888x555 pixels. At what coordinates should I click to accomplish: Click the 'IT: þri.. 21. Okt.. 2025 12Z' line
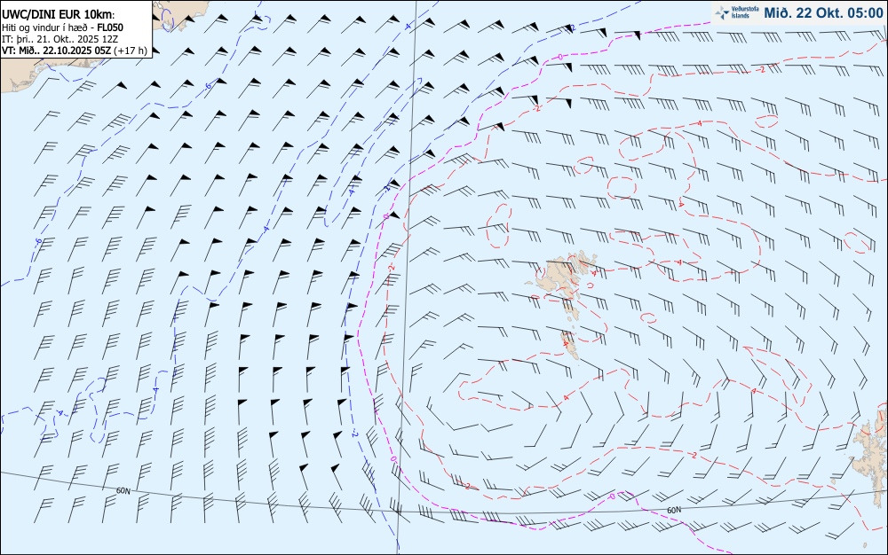tap(59, 39)
